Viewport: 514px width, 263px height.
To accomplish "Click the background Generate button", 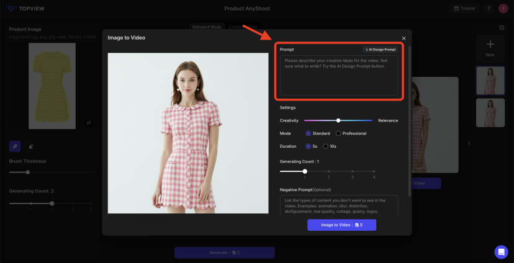I will click(224, 252).
